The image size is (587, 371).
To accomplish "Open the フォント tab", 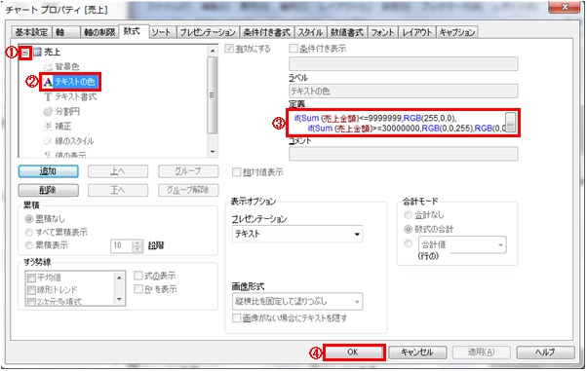I will tap(382, 32).
